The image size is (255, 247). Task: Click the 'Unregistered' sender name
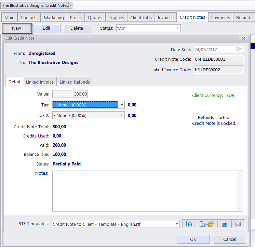(42, 54)
